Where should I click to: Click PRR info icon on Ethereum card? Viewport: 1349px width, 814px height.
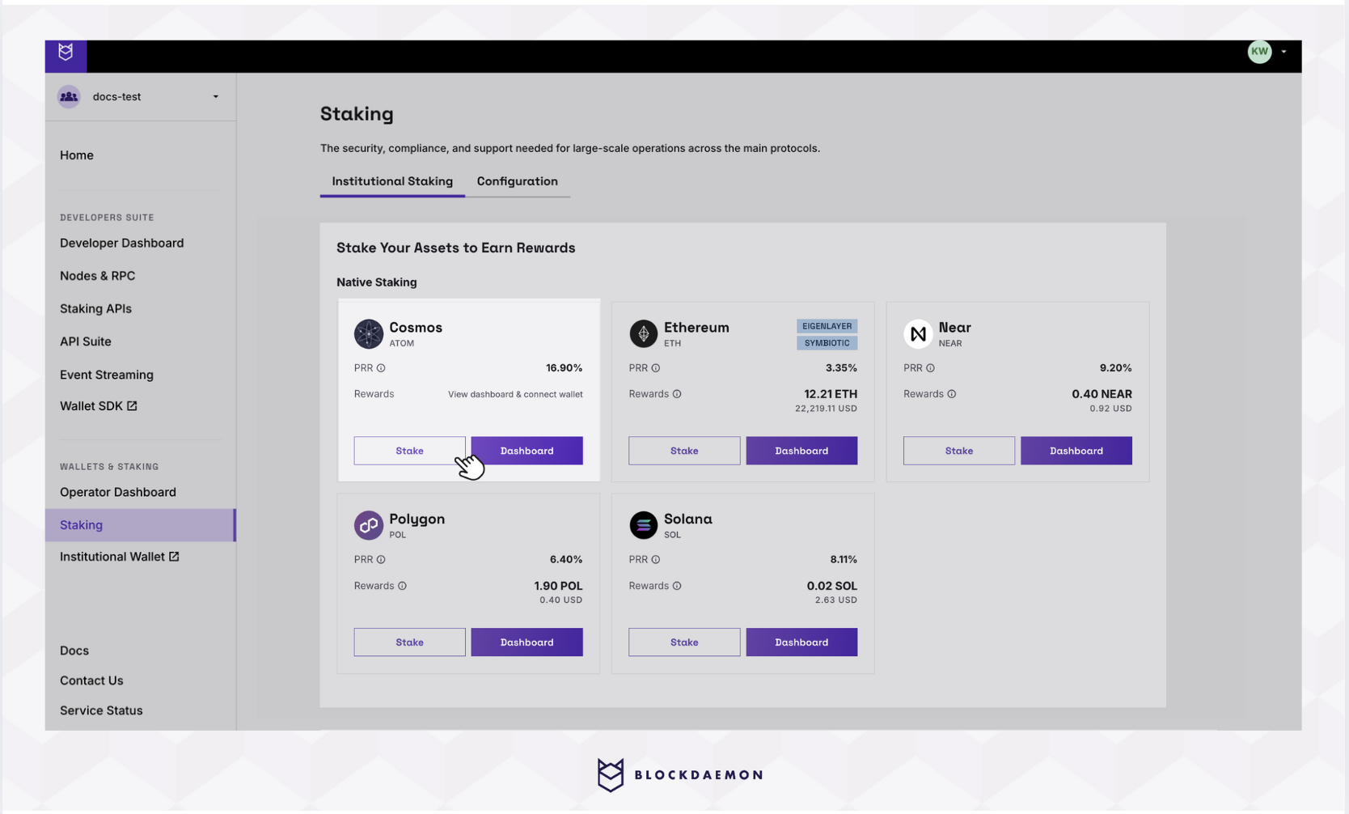[x=656, y=368]
